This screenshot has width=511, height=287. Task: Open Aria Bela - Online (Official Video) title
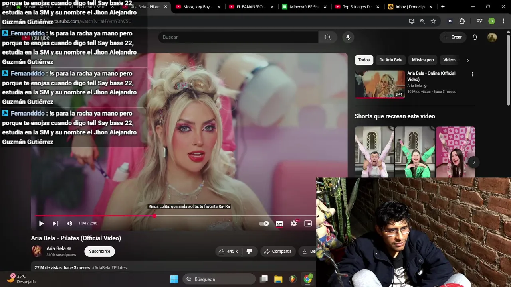coord(431,76)
